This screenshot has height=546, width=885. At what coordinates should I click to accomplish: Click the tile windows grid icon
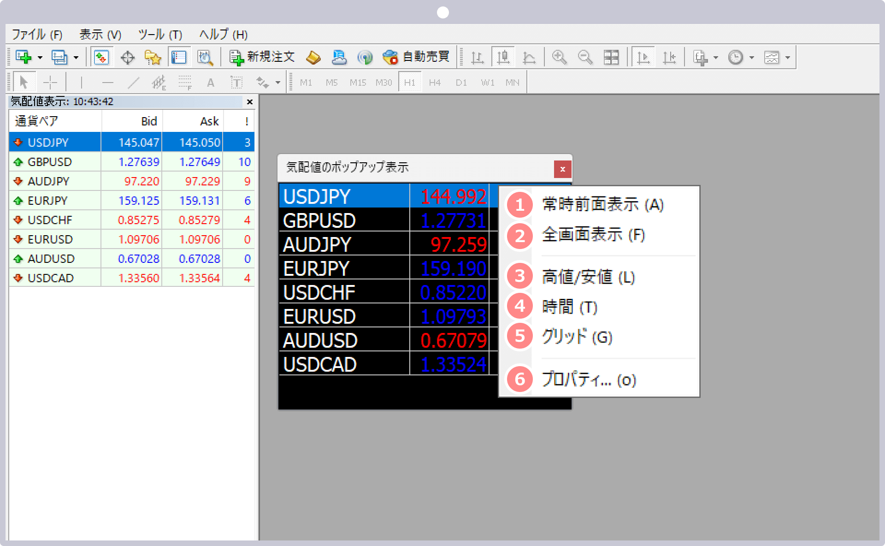pos(611,57)
